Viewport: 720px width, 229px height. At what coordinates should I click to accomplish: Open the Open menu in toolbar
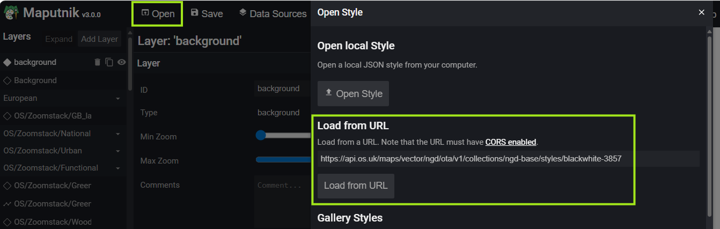[x=158, y=13]
